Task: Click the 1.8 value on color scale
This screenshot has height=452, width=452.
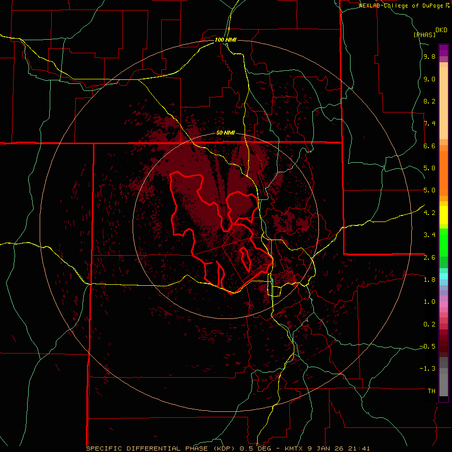Action: (429, 280)
